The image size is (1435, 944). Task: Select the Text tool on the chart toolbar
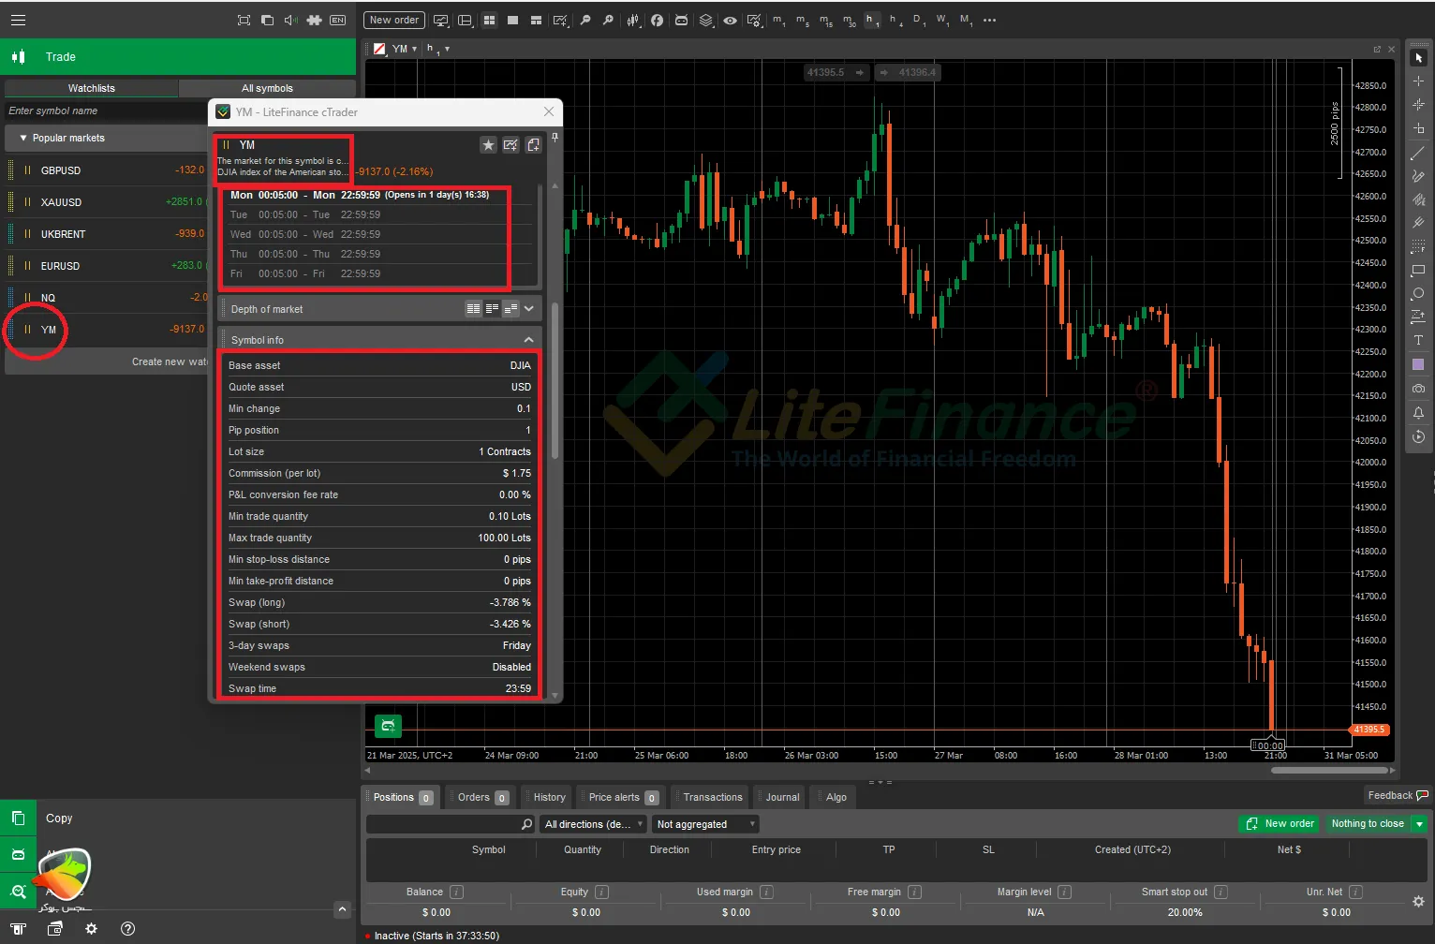(x=1418, y=340)
